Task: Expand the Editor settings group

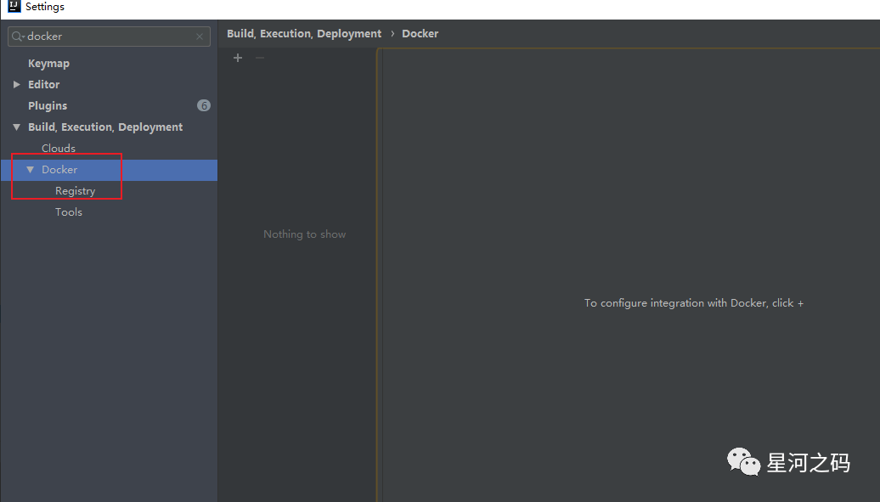Action: tap(17, 84)
